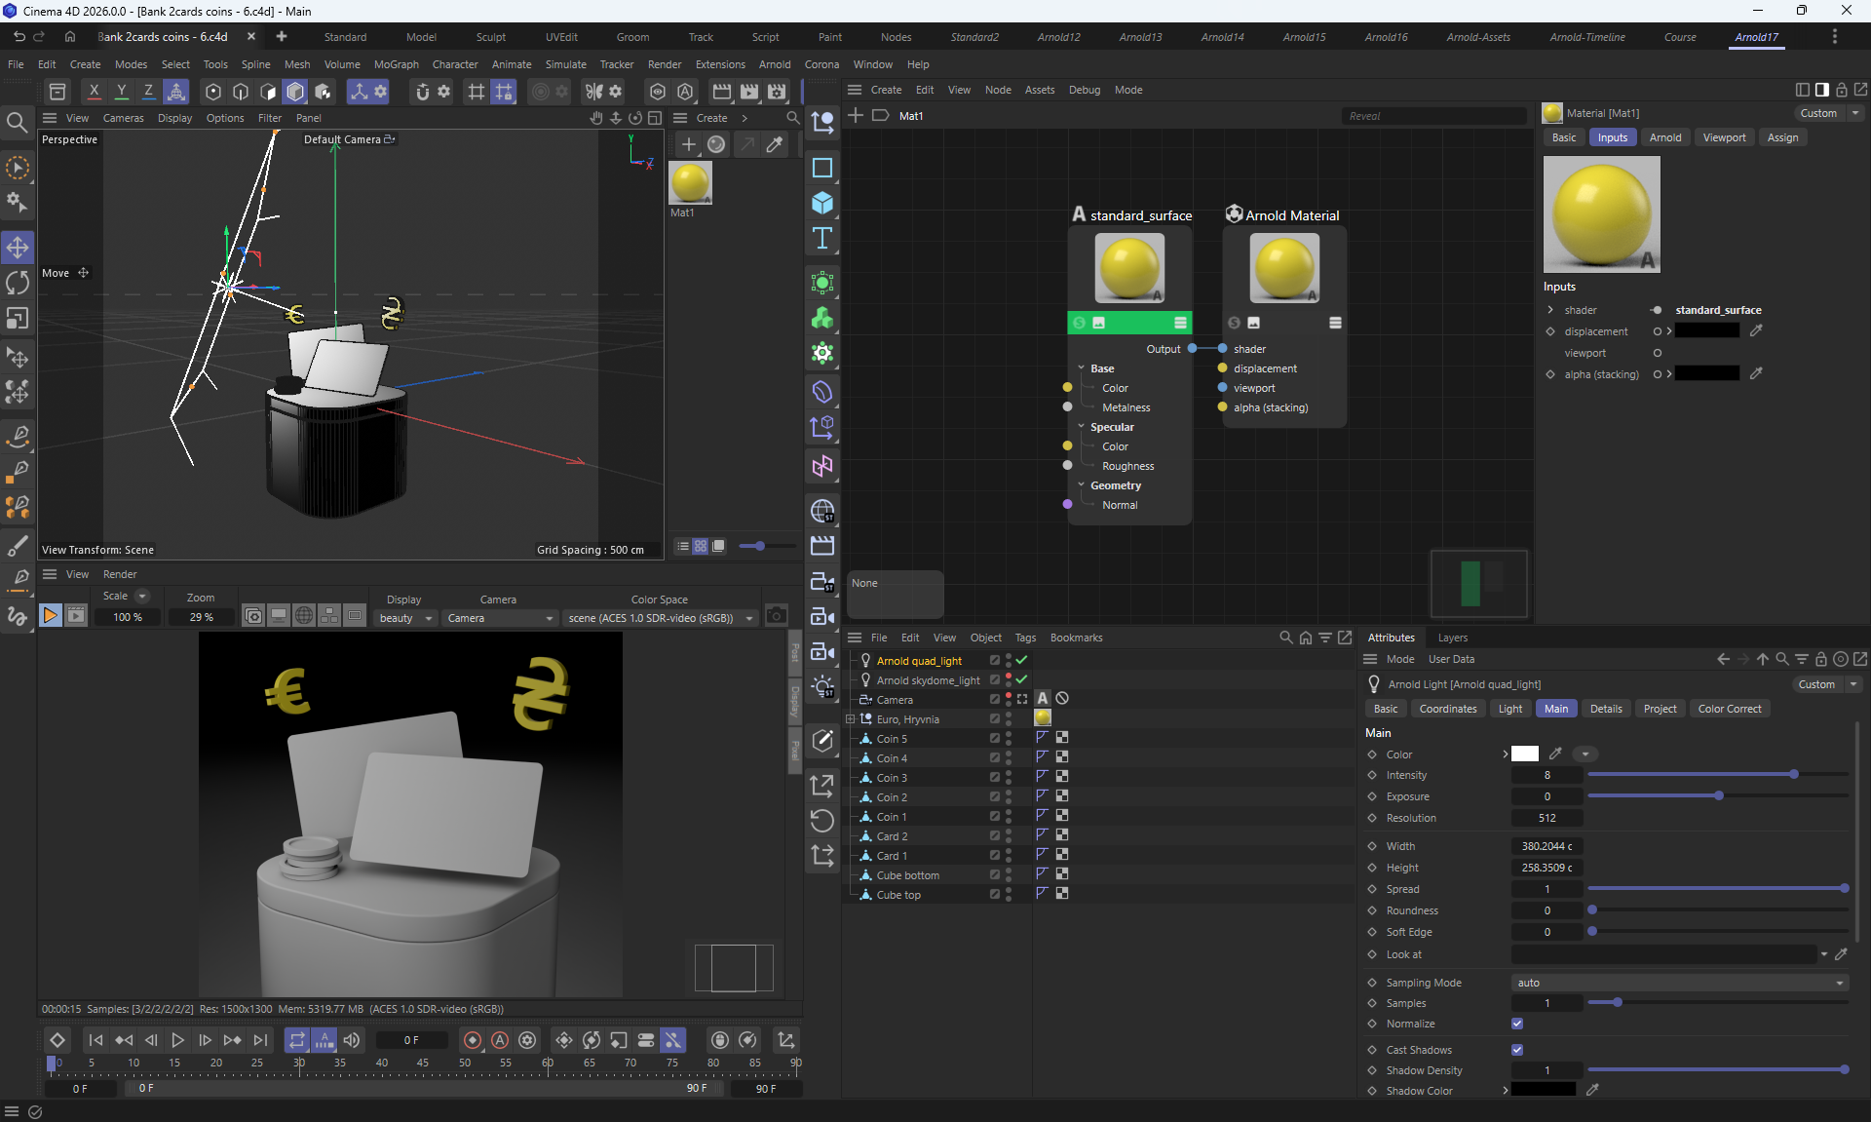This screenshot has width=1871, height=1122.
Task: Click the Cube primitive icon
Action: [822, 203]
